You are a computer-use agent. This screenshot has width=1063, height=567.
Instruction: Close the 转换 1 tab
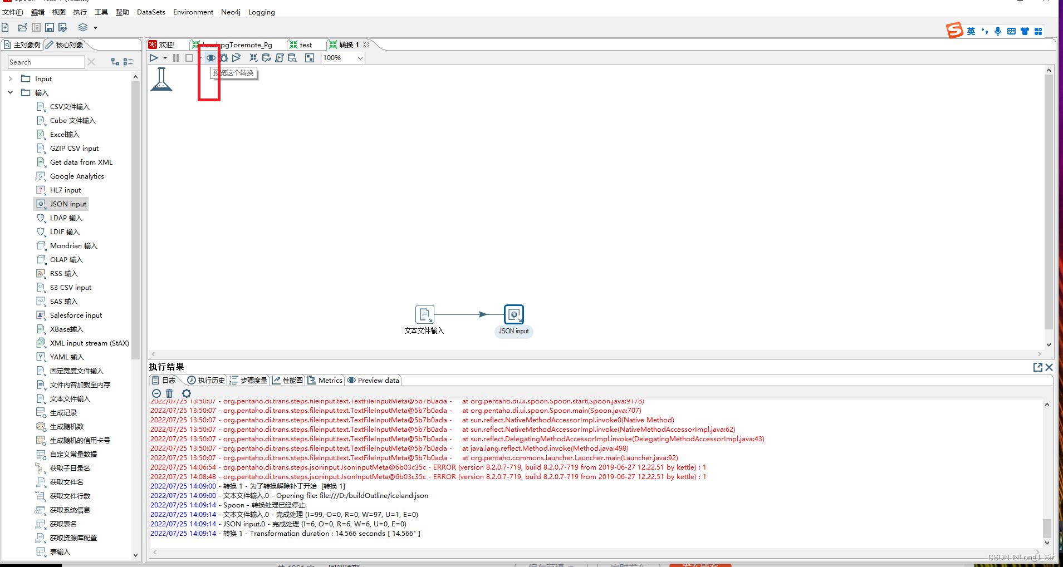pos(366,45)
